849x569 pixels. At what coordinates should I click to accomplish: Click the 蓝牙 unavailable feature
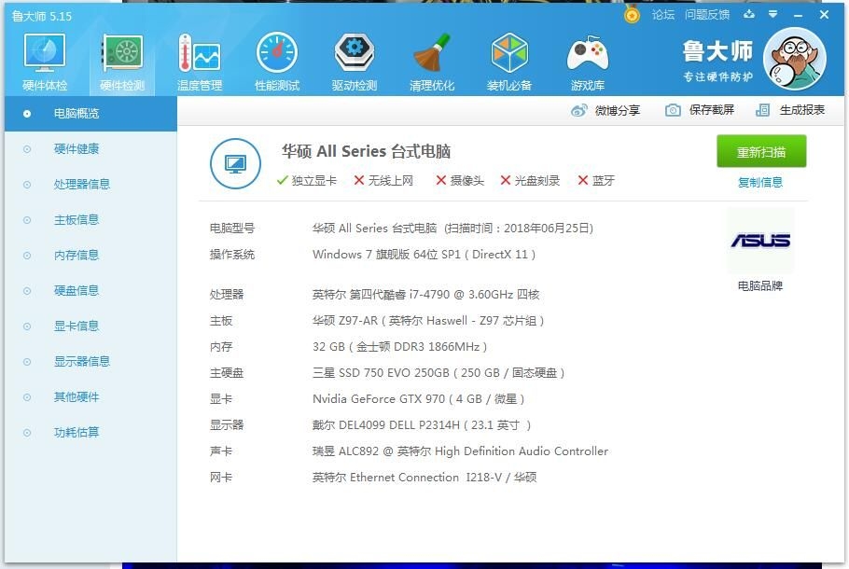coord(596,181)
